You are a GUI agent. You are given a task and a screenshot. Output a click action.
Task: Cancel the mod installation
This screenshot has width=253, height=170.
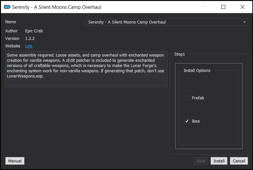point(239,161)
